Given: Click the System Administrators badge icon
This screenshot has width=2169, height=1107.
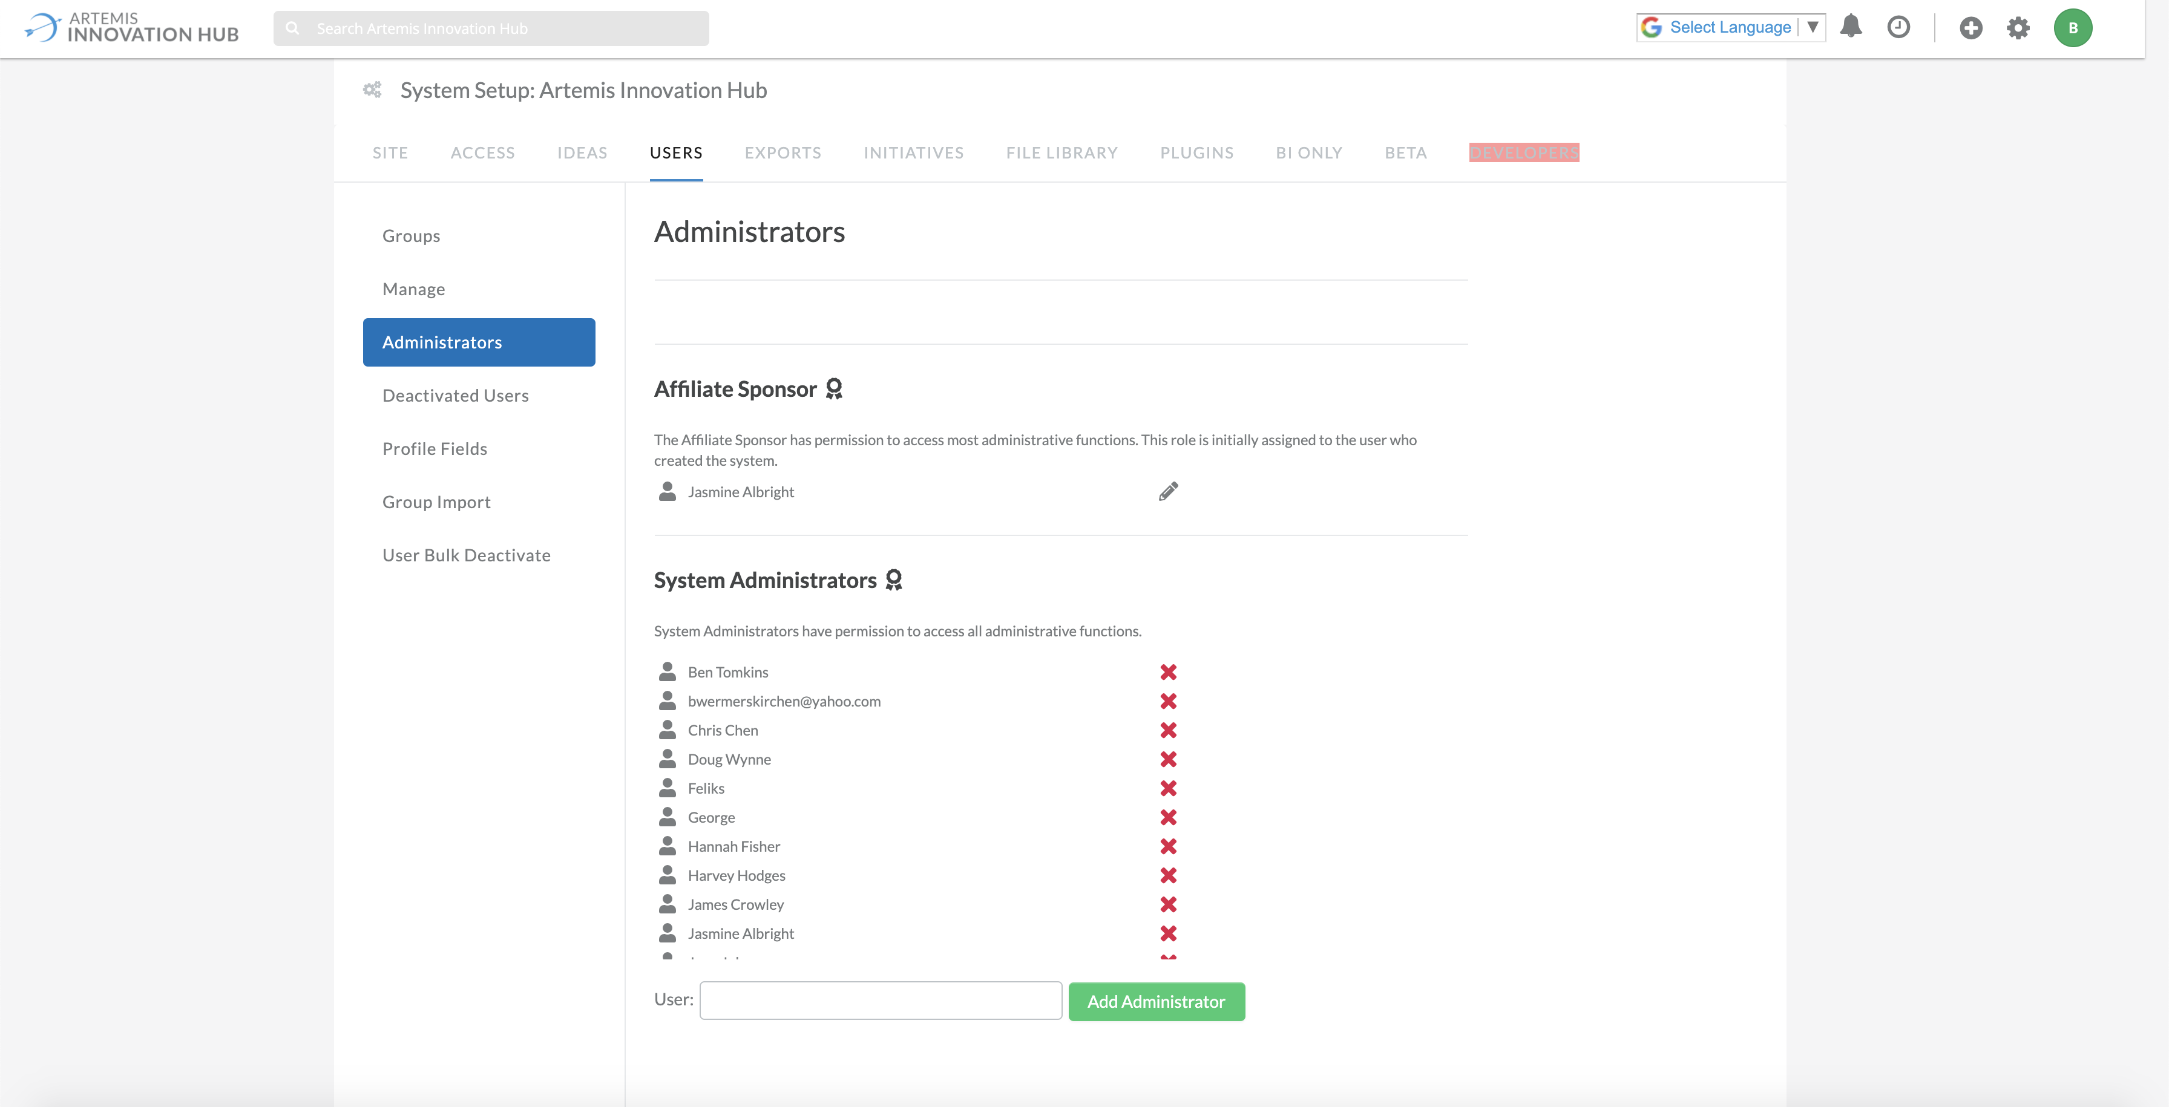Looking at the screenshot, I should 893,580.
